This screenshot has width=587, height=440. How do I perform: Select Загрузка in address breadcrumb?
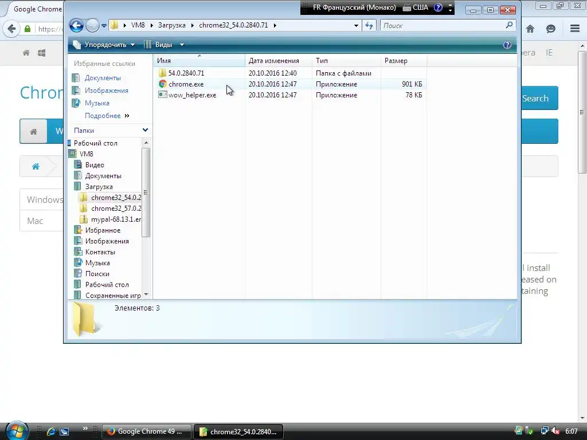point(171,25)
